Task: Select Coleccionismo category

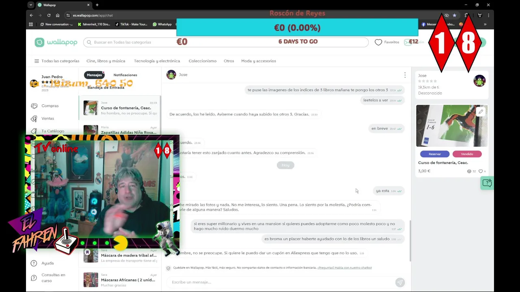Action: [x=202, y=61]
